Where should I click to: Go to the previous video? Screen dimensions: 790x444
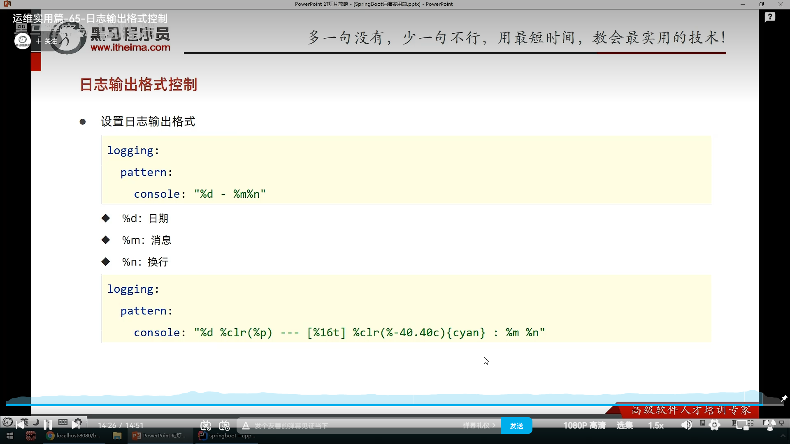pyautogui.click(x=20, y=425)
